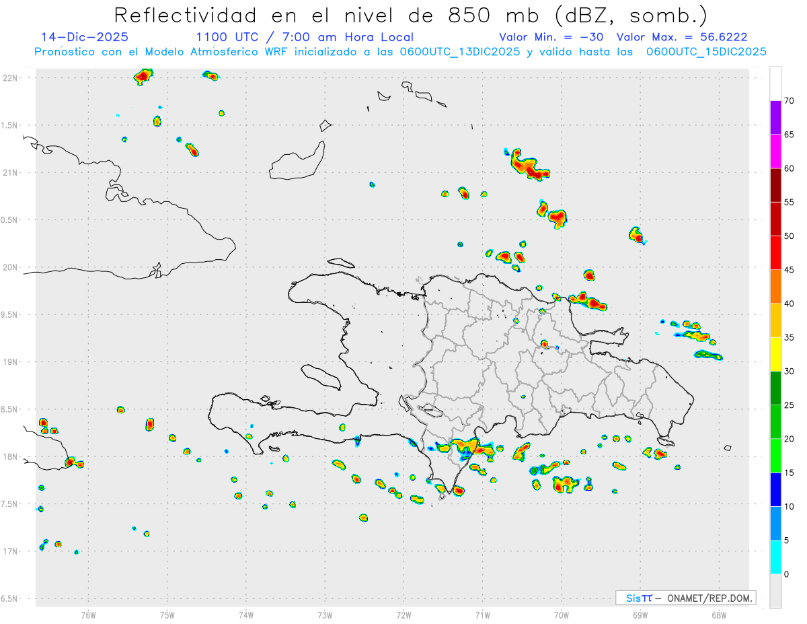807x624 pixels.
Task: Click the '72W' longitude axis label
Action: click(x=403, y=614)
